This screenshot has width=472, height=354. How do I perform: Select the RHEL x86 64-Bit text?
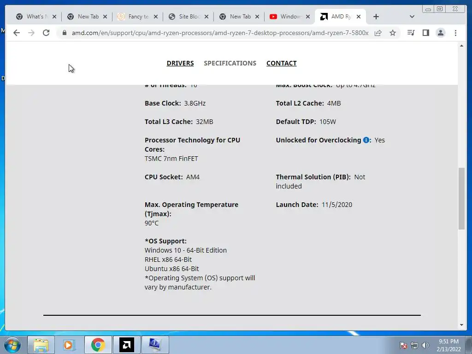coord(168,260)
